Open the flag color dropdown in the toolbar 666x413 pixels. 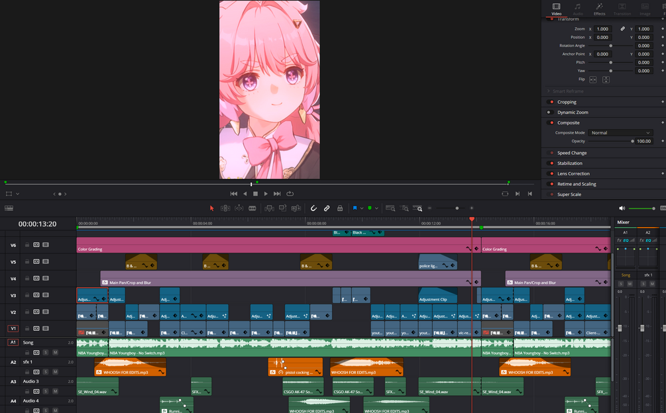pos(361,208)
